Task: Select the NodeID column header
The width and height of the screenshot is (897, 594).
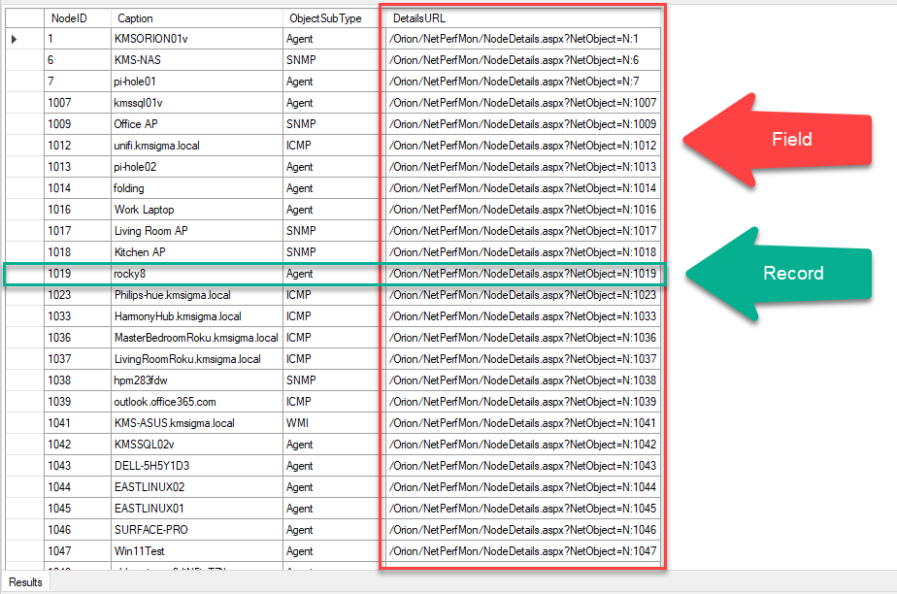Action: [x=78, y=18]
